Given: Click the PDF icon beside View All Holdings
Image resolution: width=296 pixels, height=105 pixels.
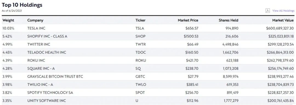Looking at the screenshot, I should pyautogui.click(x=267, y=11).
